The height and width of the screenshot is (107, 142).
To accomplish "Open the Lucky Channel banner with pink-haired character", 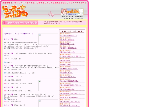I will coord(72,12).
